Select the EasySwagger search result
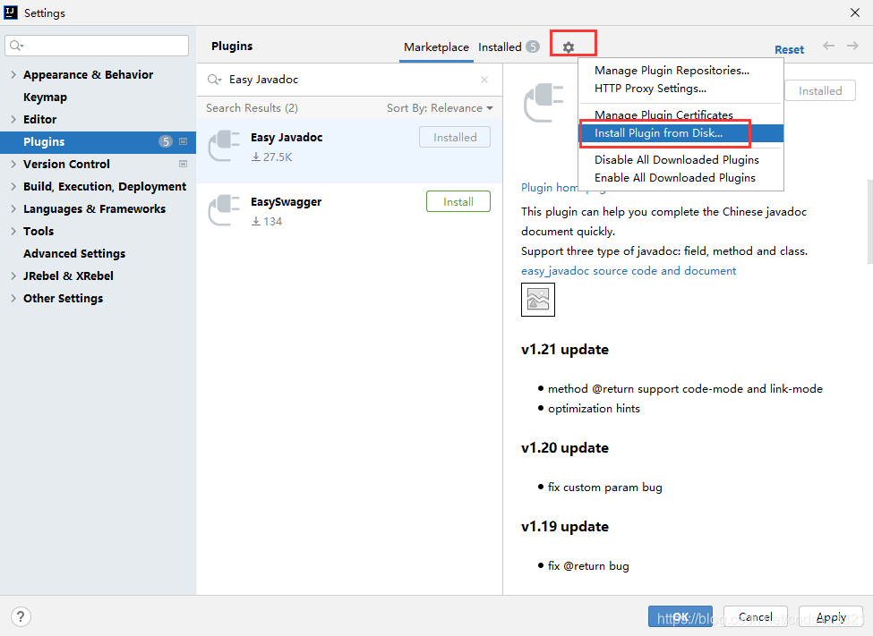The image size is (873, 636). point(349,215)
